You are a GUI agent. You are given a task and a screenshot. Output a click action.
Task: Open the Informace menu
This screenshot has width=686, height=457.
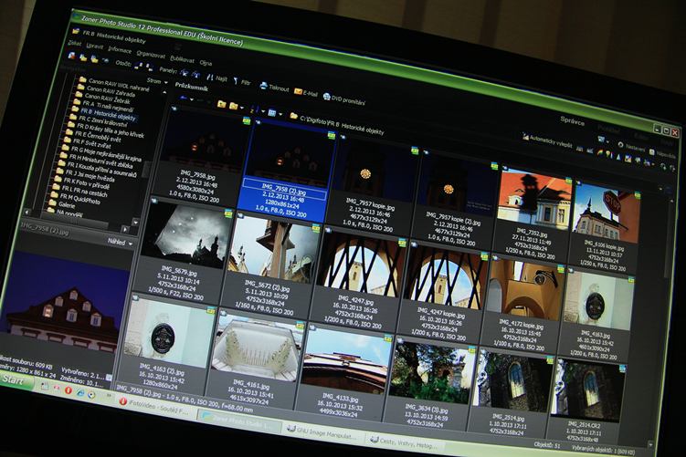pos(120,50)
